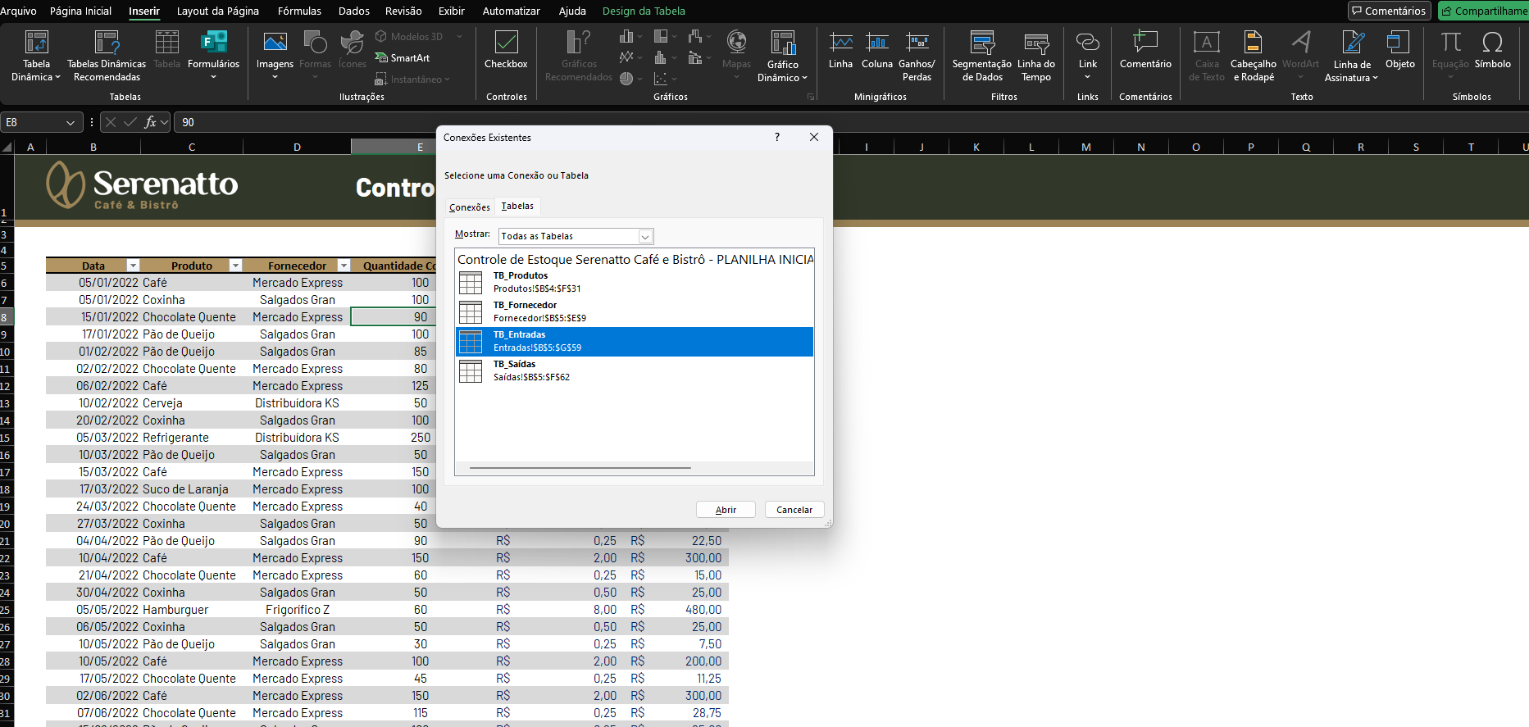Open the Data column filter dropdown

pyautogui.click(x=133, y=266)
